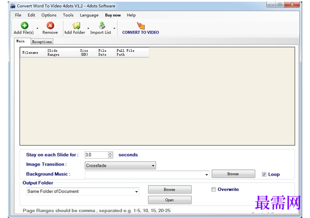
Task: Switch to the Exceptions tab
Action: point(42,42)
